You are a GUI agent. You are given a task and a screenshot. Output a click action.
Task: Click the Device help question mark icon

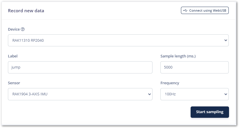(x=23, y=29)
